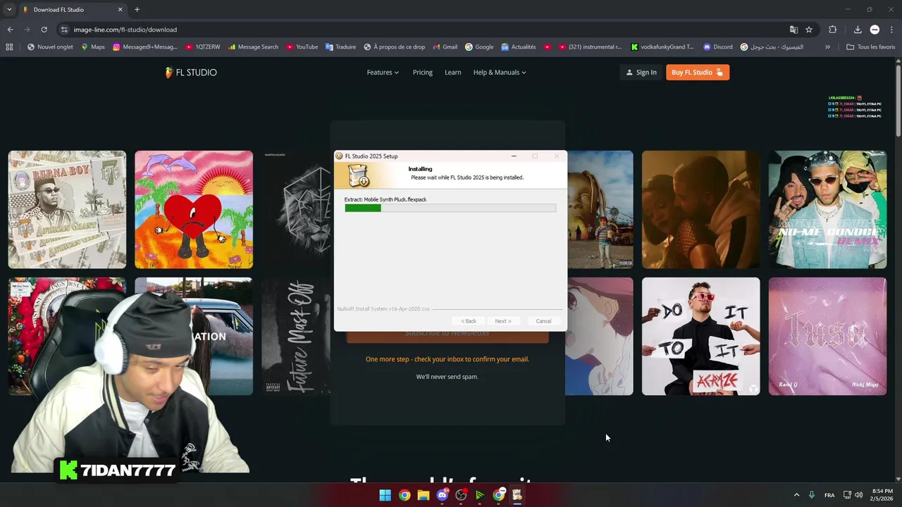
Task: Close the Download FL Studio tab
Action: click(120, 9)
